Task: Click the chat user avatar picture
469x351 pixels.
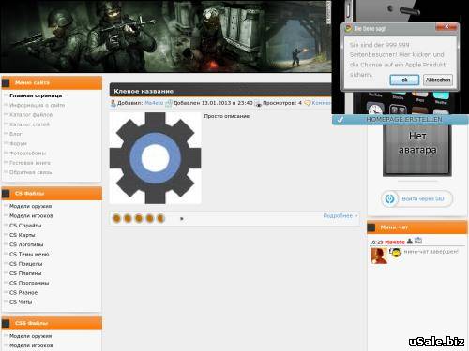Action: 379,256
